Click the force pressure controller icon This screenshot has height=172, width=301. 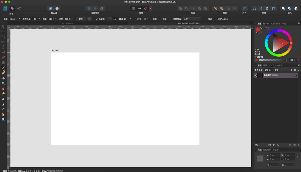click(89, 19)
